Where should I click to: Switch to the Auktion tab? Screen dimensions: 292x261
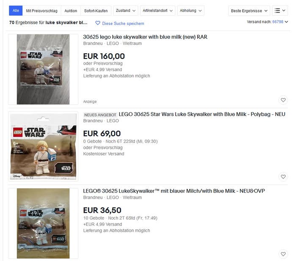(71, 11)
